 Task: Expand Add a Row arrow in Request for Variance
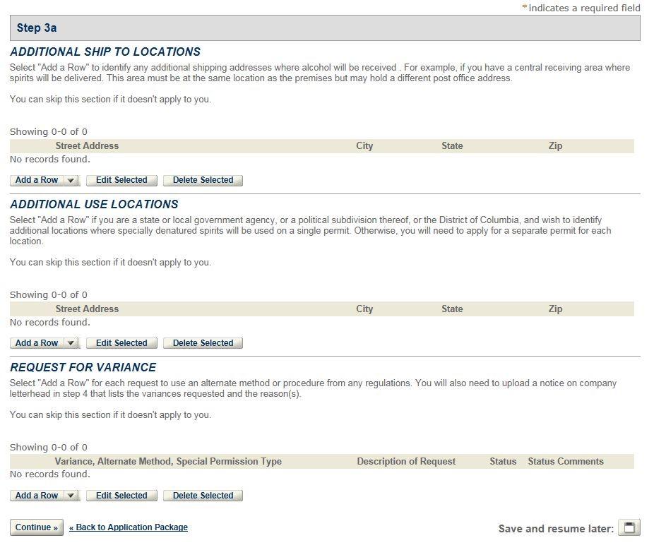click(x=71, y=496)
